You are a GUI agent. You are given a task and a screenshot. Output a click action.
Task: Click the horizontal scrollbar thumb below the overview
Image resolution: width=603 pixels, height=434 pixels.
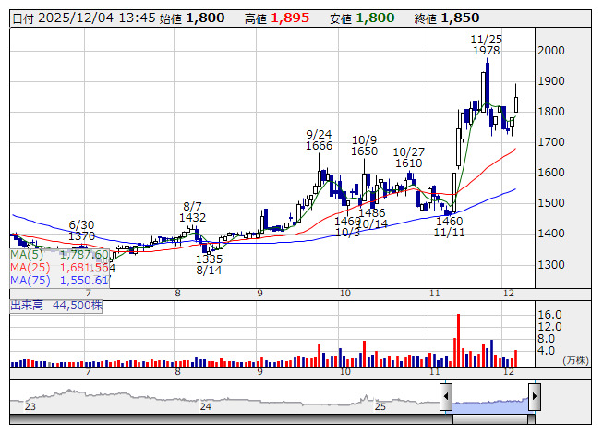pos(489,417)
